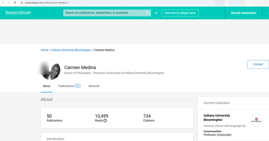Open the site information icon in the address bar

point(22,3)
